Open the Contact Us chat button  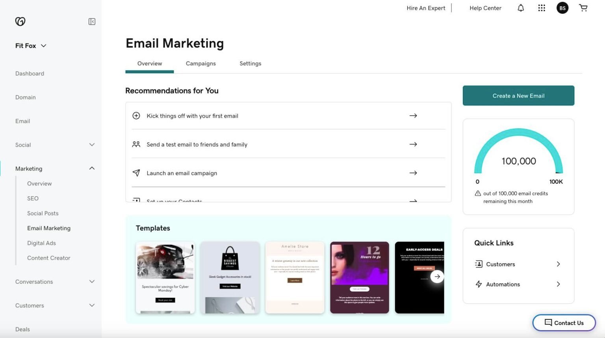[564, 323]
